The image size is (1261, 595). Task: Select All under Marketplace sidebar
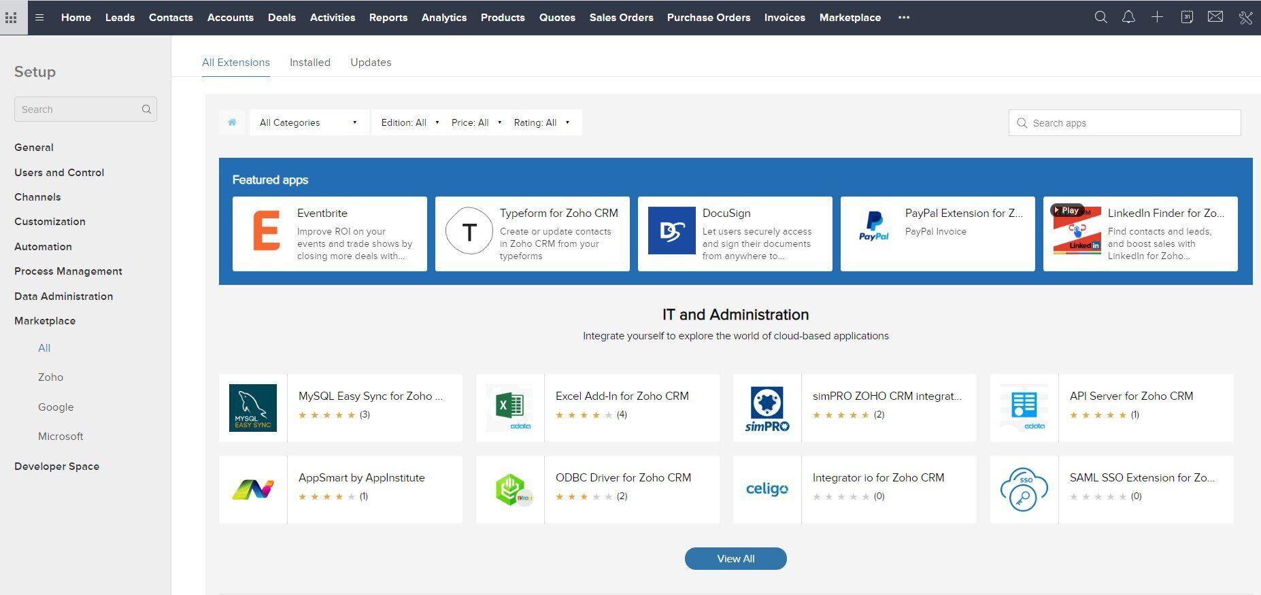pos(44,348)
